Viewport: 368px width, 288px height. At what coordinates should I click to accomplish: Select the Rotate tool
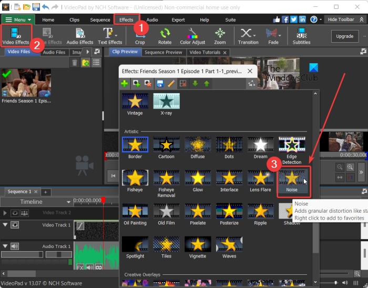pyautogui.click(x=165, y=36)
